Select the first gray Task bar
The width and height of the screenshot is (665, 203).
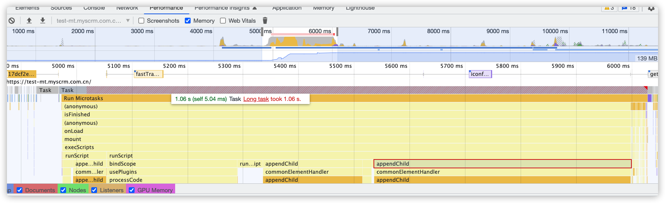pos(48,90)
